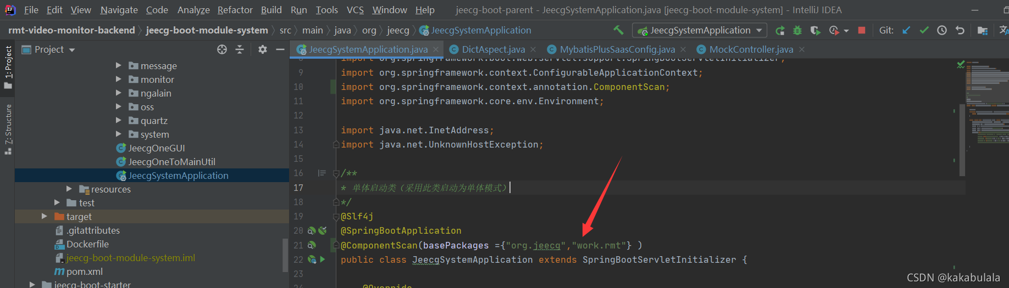Open the Z: Structure side tool window

tap(8, 129)
